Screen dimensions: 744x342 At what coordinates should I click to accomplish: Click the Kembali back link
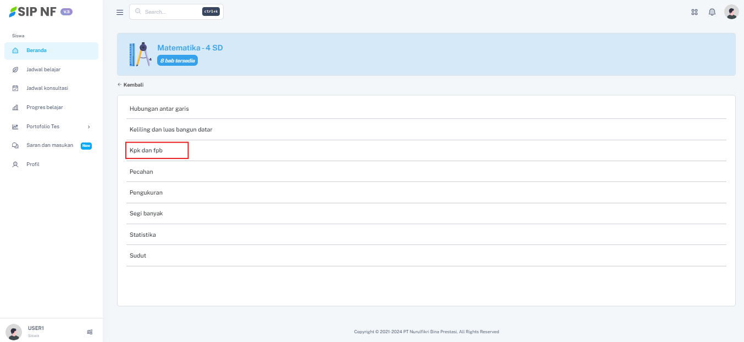coord(131,85)
